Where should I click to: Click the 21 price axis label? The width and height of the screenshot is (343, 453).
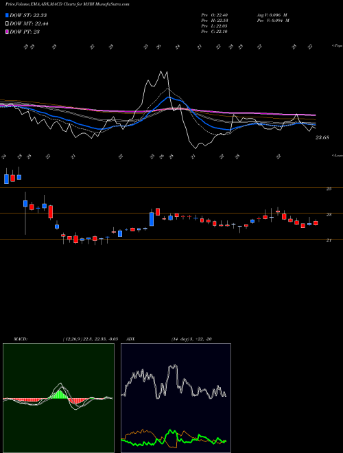(329, 240)
